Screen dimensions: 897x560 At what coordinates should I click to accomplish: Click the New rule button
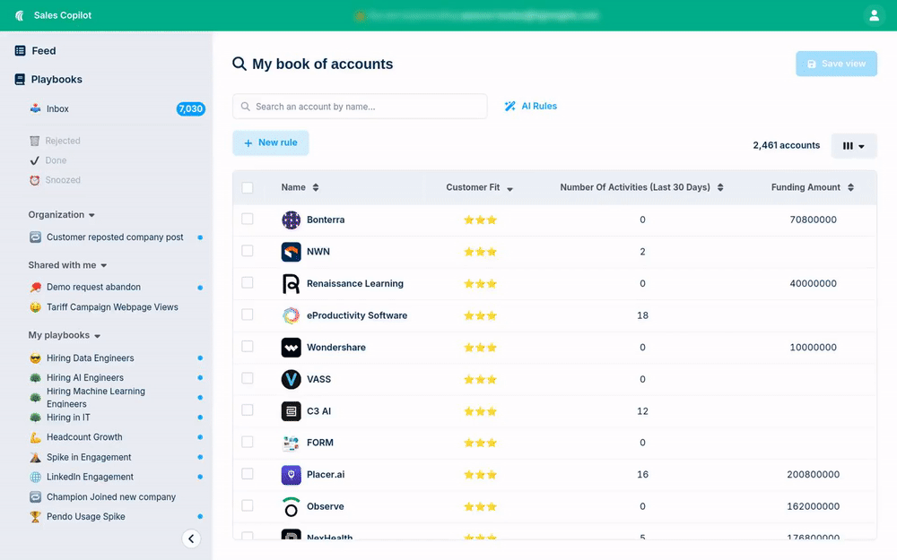point(271,142)
